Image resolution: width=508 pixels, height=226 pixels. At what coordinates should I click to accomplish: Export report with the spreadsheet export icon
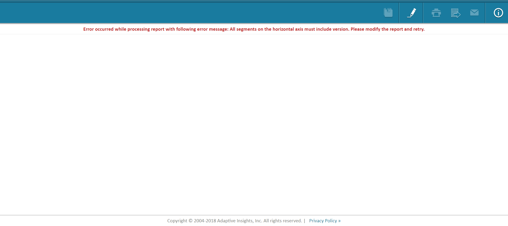(456, 13)
